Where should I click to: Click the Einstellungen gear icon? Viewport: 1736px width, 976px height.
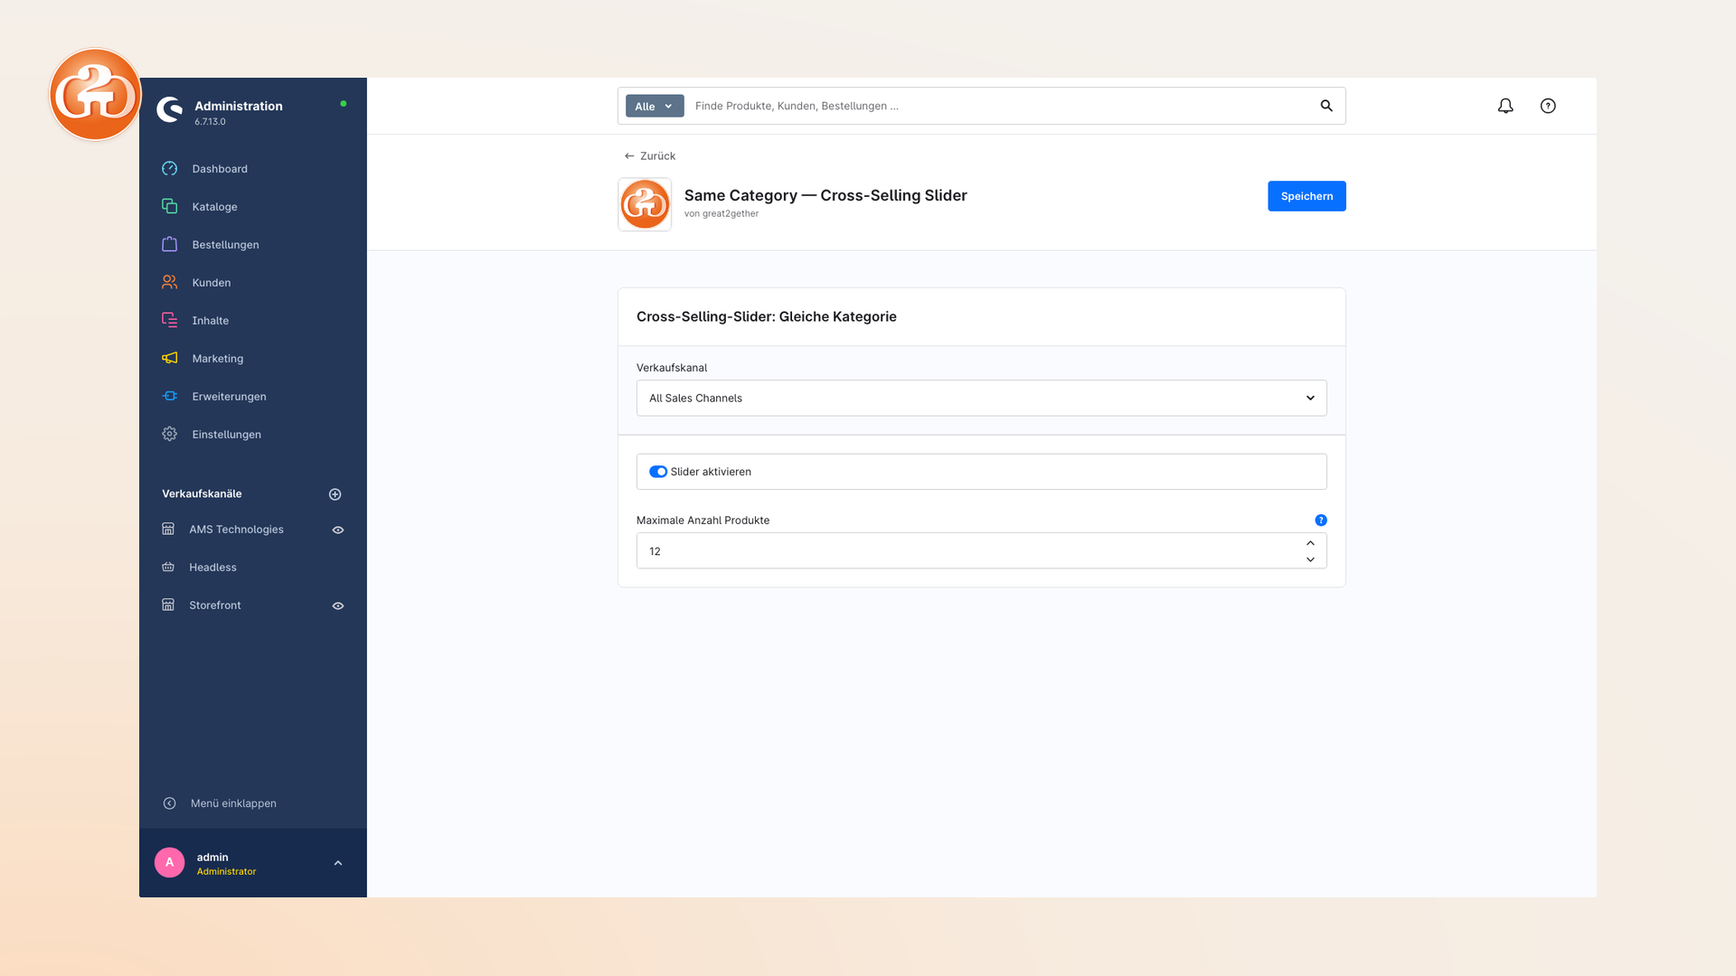point(169,435)
